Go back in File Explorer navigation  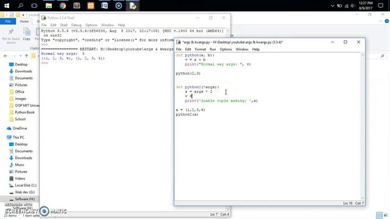[5, 56]
